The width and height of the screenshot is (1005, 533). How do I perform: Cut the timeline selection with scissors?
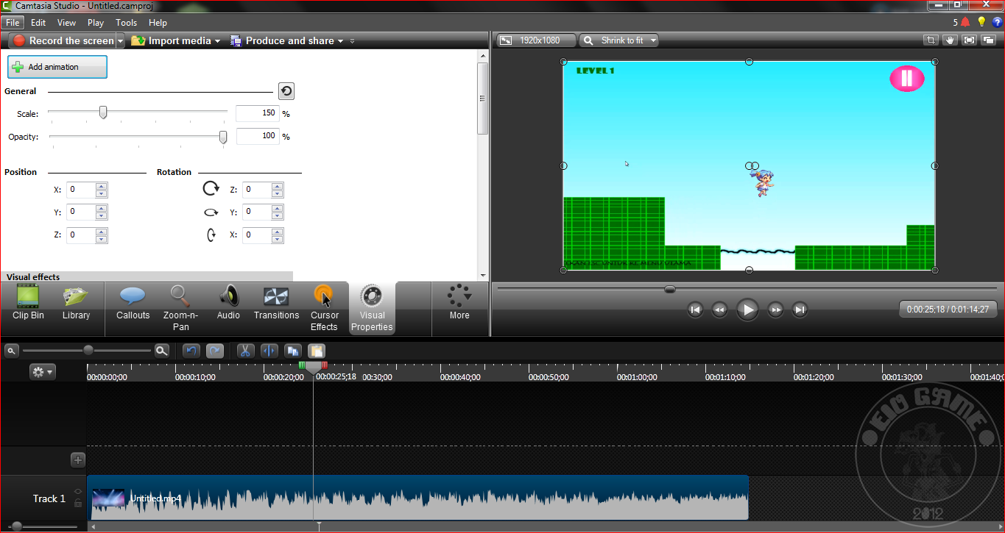tap(246, 351)
